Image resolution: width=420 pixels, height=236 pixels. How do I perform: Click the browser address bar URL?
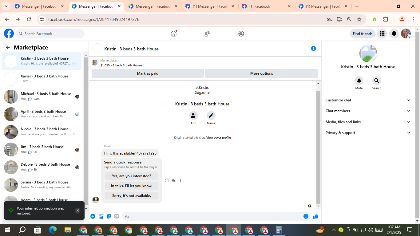(x=94, y=19)
